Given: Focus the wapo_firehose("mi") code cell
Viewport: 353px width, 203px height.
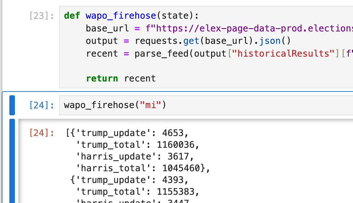Looking at the screenshot, I should click(x=208, y=105).
